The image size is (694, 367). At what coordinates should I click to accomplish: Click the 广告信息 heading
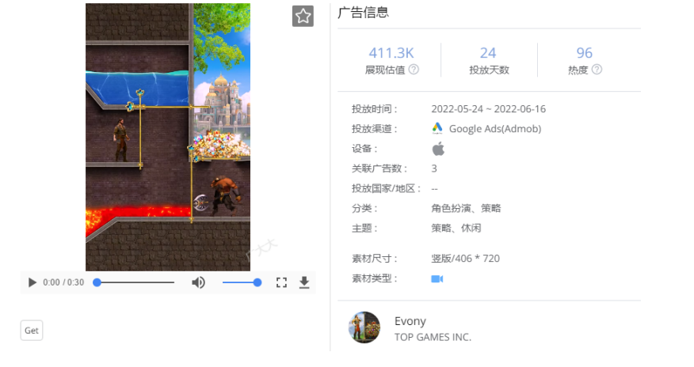pos(363,13)
